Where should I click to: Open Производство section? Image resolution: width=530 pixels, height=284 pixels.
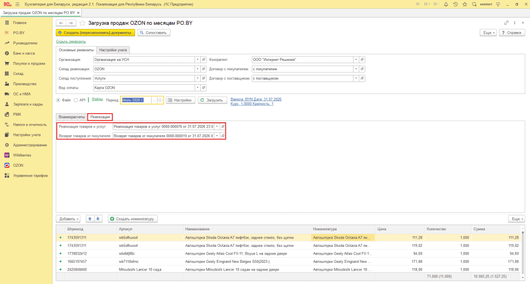pyautogui.click(x=25, y=84)
